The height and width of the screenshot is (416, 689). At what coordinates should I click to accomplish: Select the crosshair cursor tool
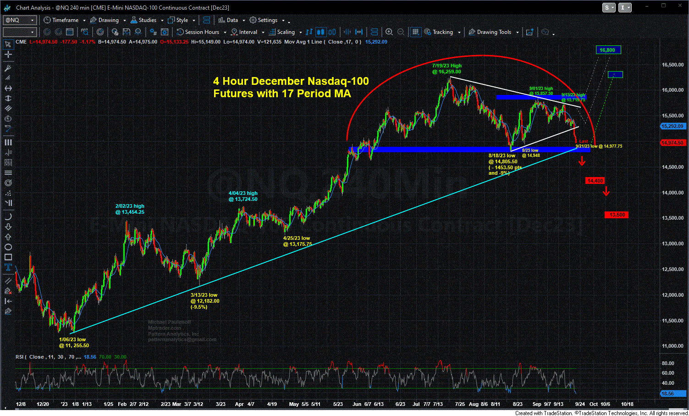8,55
